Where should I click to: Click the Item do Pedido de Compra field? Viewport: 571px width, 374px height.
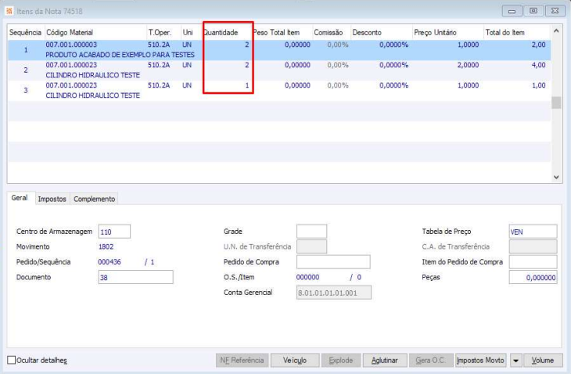click(x=533, y=262)
